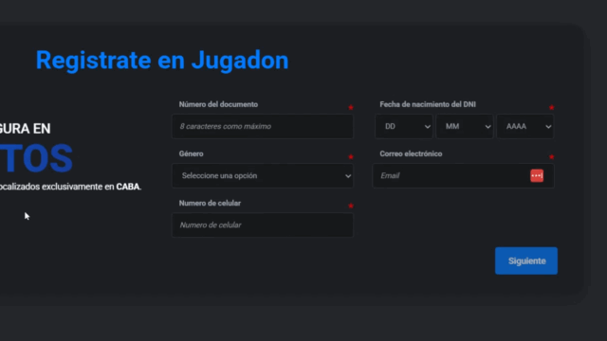
Task: Click the bold CABA text
Action: coord(128,187)
